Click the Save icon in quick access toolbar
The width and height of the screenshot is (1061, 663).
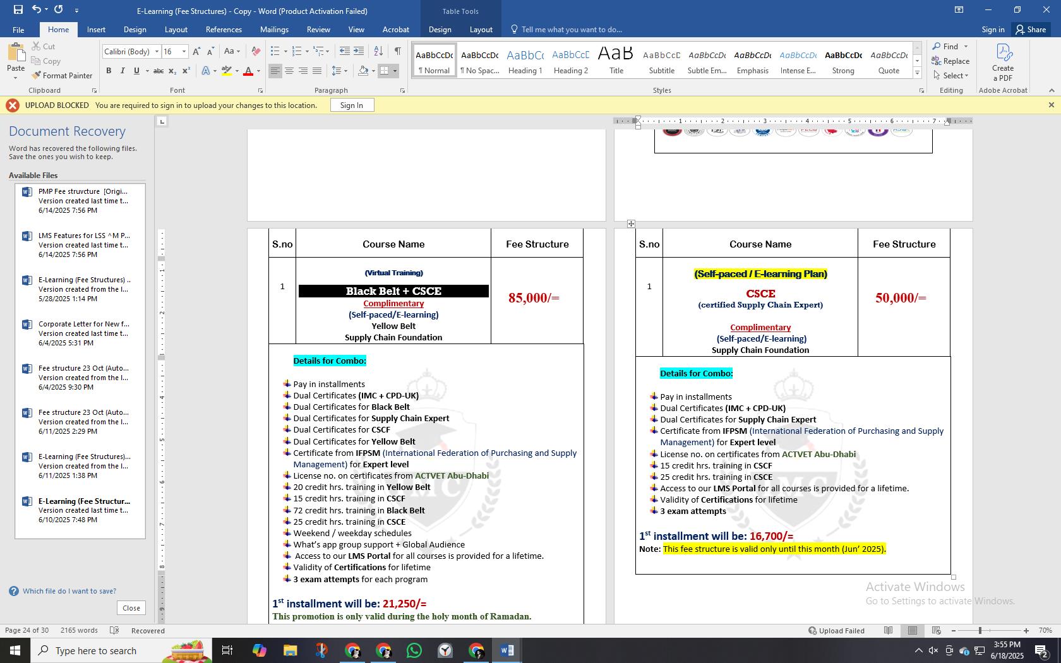[18, 9]
